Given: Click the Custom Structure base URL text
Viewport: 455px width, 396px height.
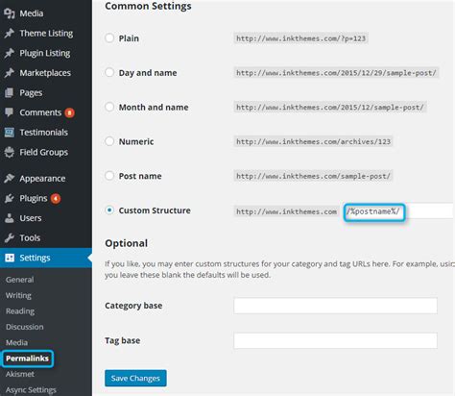Looking at the screenshot, I should [x=286, y=211].
